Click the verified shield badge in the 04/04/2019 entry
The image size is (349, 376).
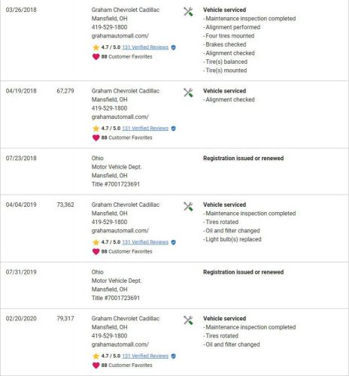173,242
